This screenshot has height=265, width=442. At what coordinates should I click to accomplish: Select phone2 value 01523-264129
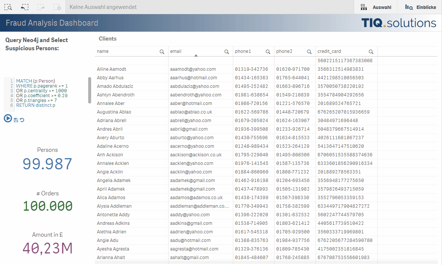coord(292,146)
